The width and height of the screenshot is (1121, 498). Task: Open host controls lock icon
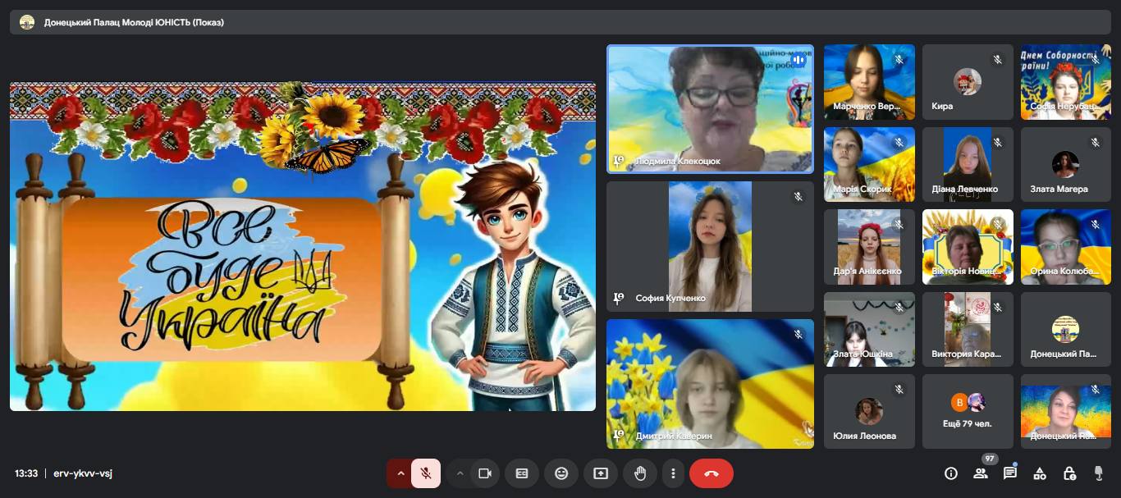[x=1069, y=473]
